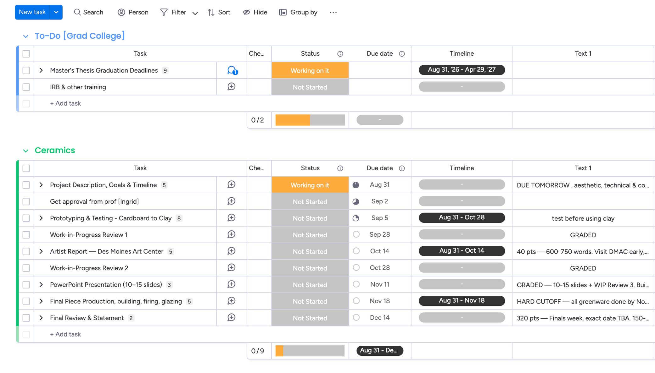Click the New task button
Screen dimensions: 655x373
click(x=32, y=12)
